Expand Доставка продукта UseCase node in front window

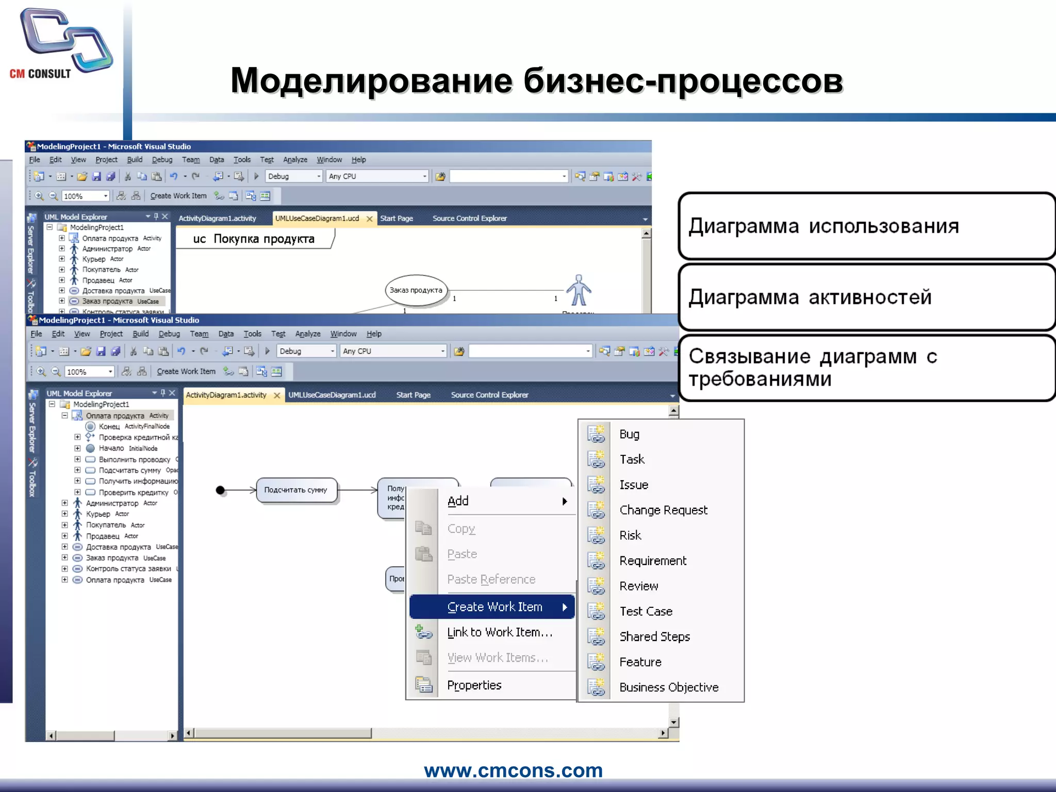click(x=64, y=547)
